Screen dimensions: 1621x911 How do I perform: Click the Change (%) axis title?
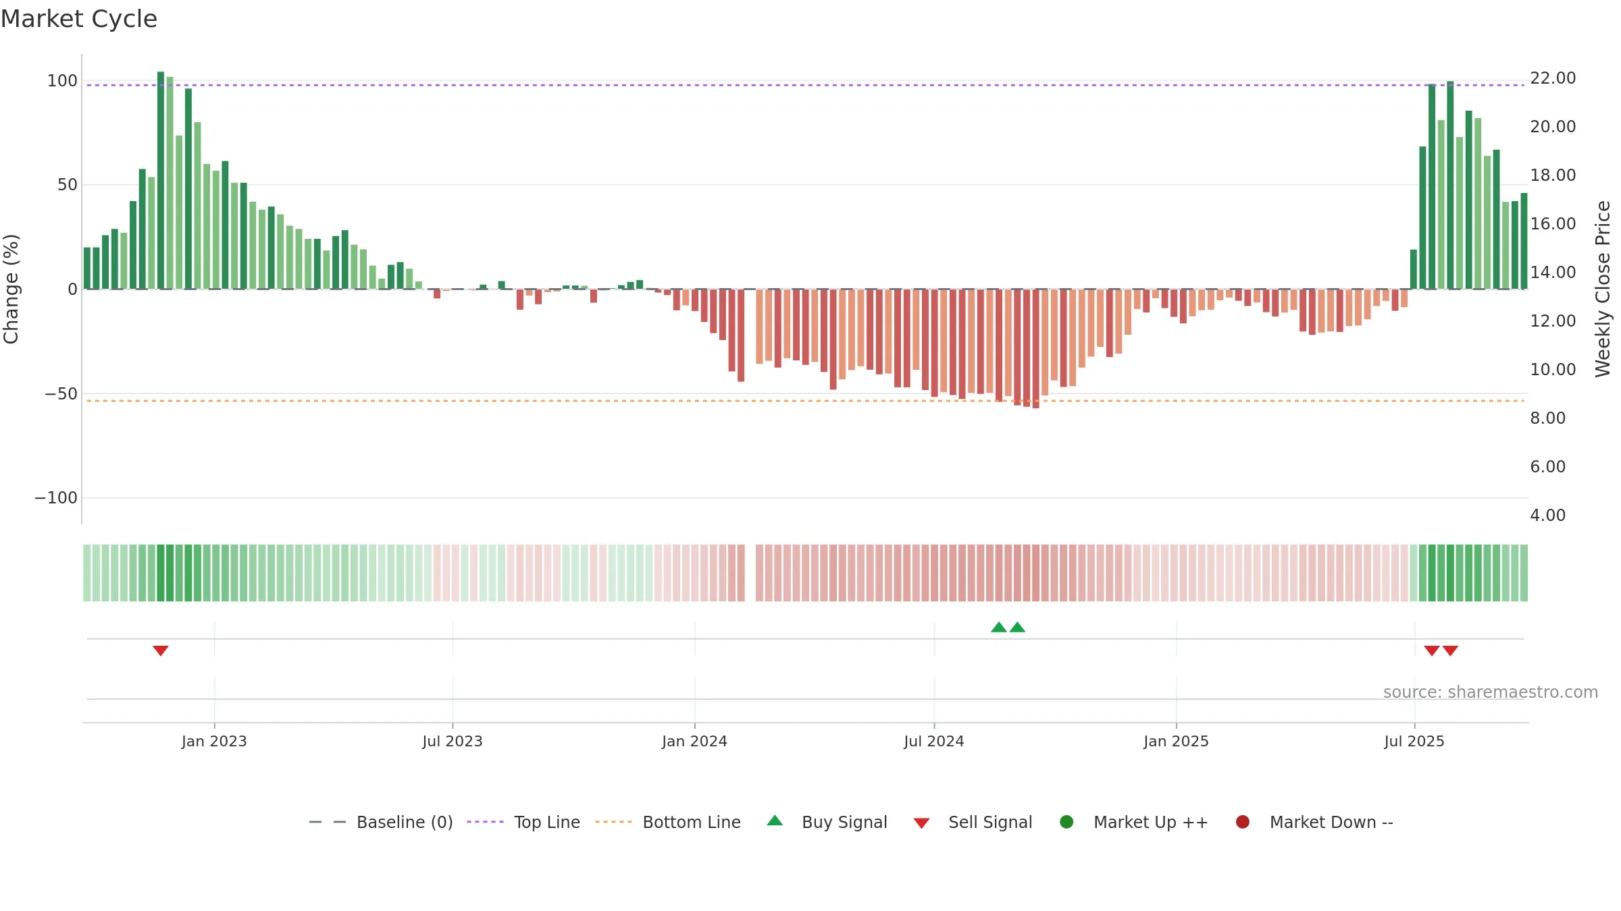[x=11, y=289]
